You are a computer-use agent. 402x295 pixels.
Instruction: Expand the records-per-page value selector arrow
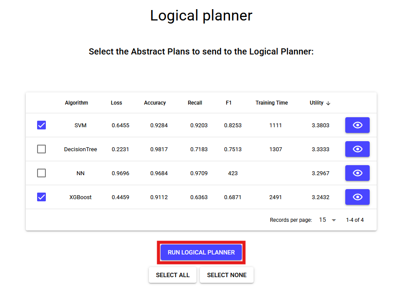point(333,220)
